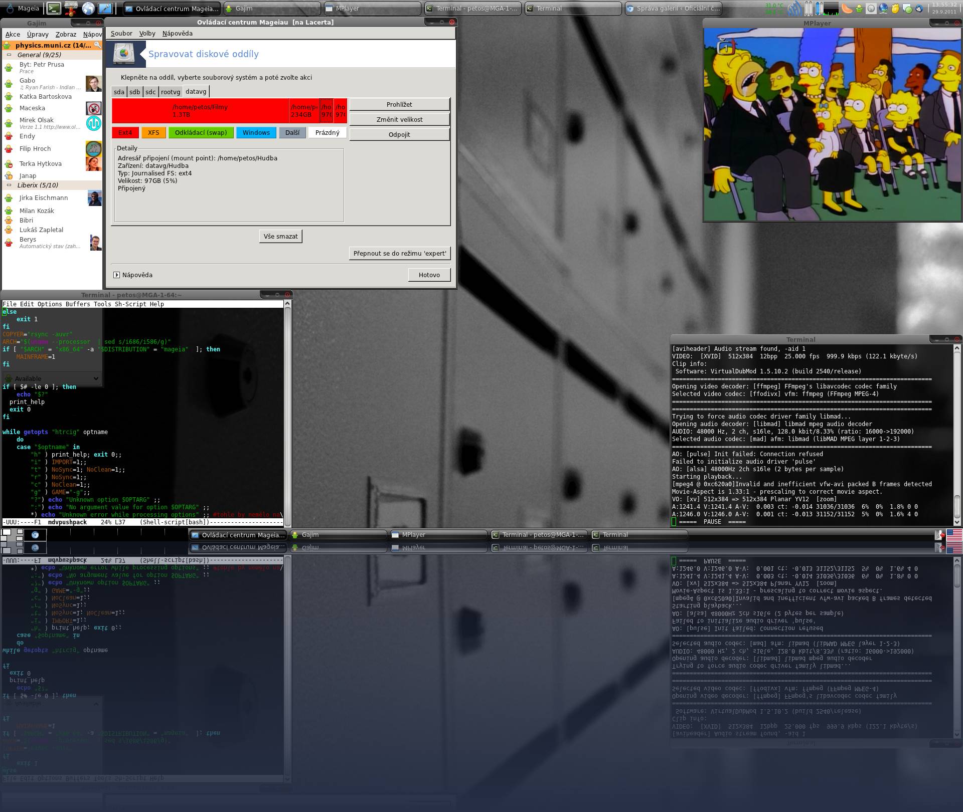The image size is (963, 812).
Task: Switch to Správa galerií taskbar window
Action: 673,9
